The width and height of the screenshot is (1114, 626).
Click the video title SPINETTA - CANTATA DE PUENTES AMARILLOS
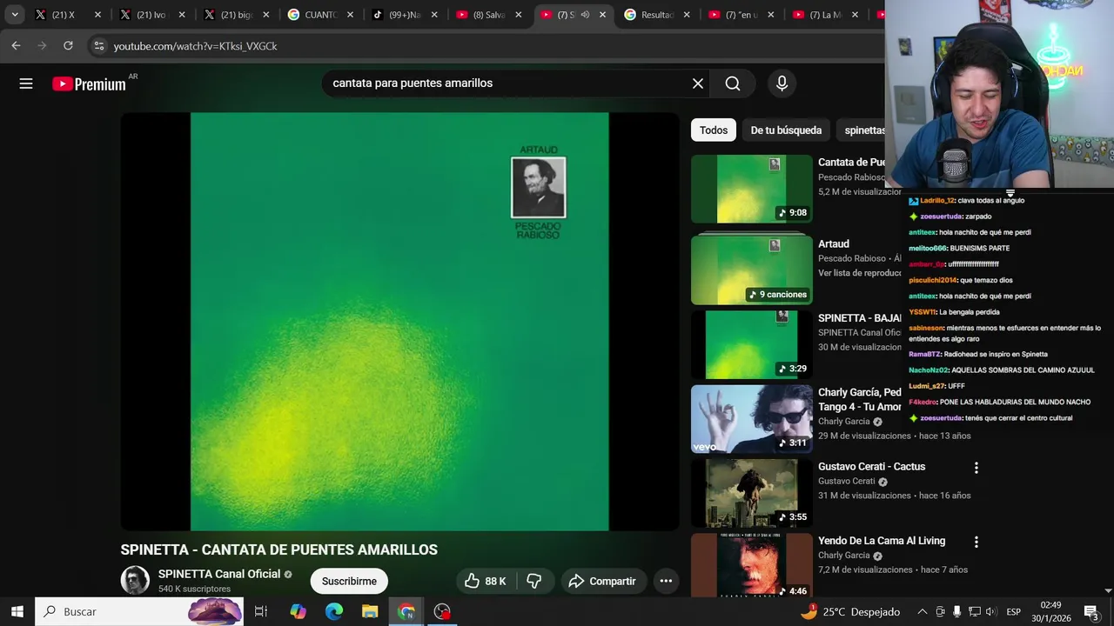click(x=278, y=549)
